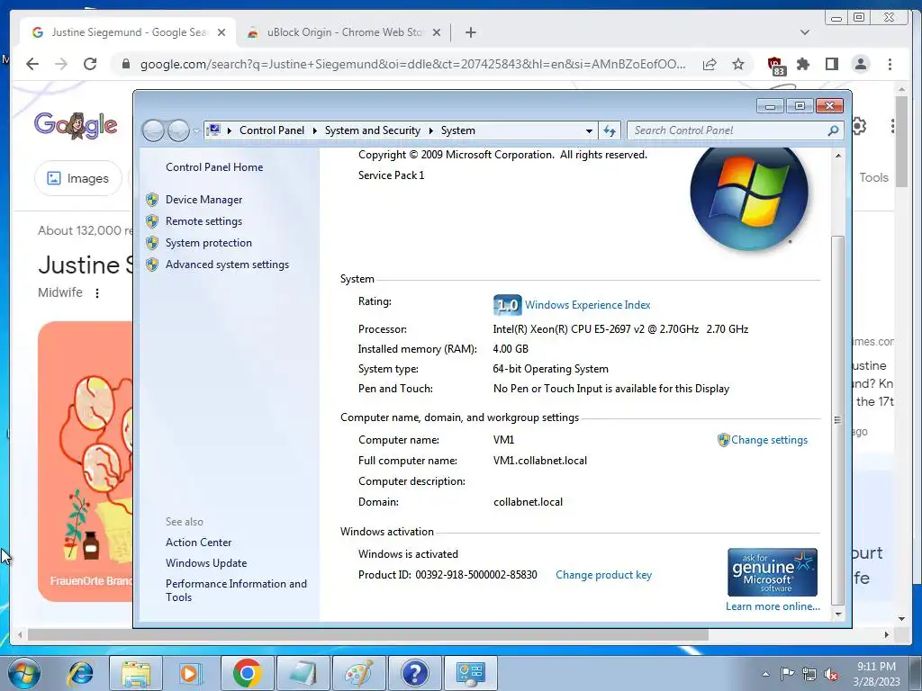This screenshot has width=922, height=691.
Task: Reload the Google page in Chrome
Action: tap(90, 64)
